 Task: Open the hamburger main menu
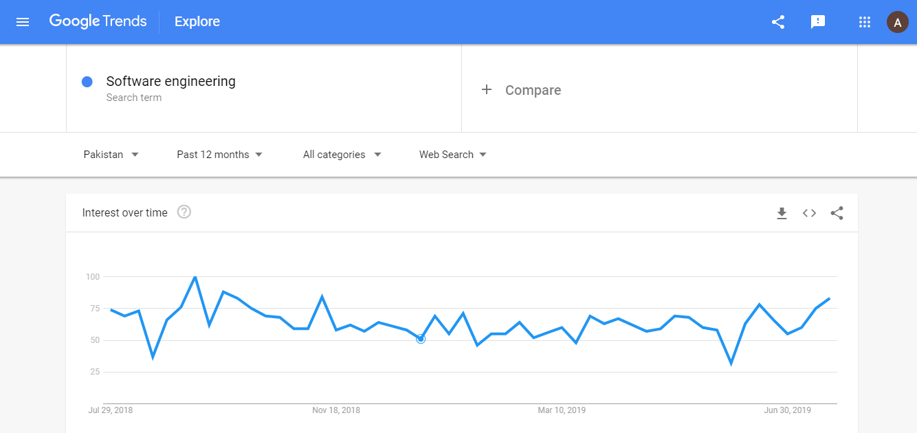(23, 22)
